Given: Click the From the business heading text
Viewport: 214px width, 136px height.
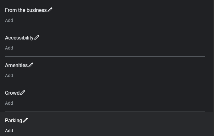Looking at the screenshot, I should [x=26, y=10].
